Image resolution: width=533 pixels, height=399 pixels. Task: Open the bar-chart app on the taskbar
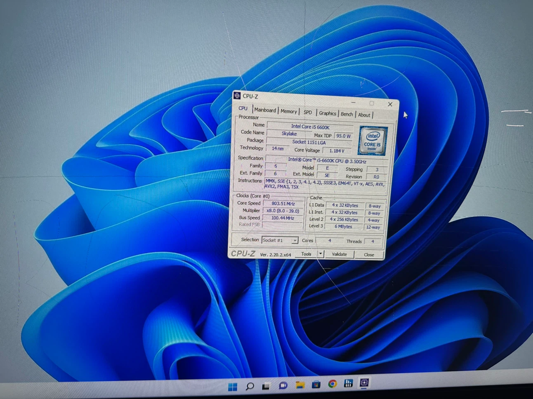348,383
